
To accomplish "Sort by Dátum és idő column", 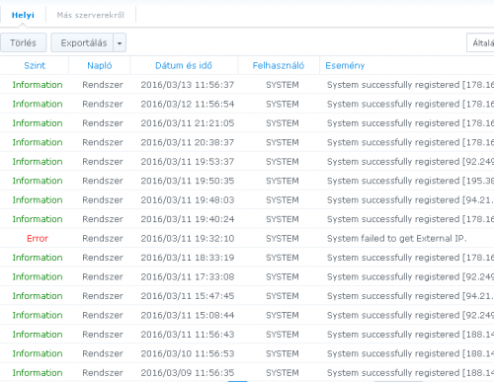I will (x=184, y=65).
